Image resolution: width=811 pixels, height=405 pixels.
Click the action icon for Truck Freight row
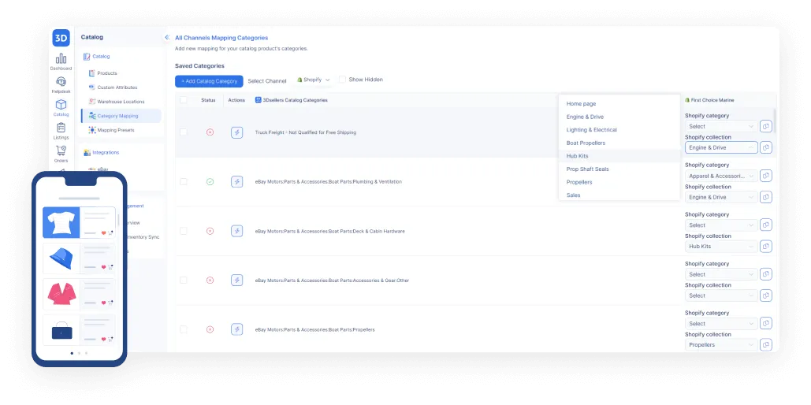coord(237,132)
